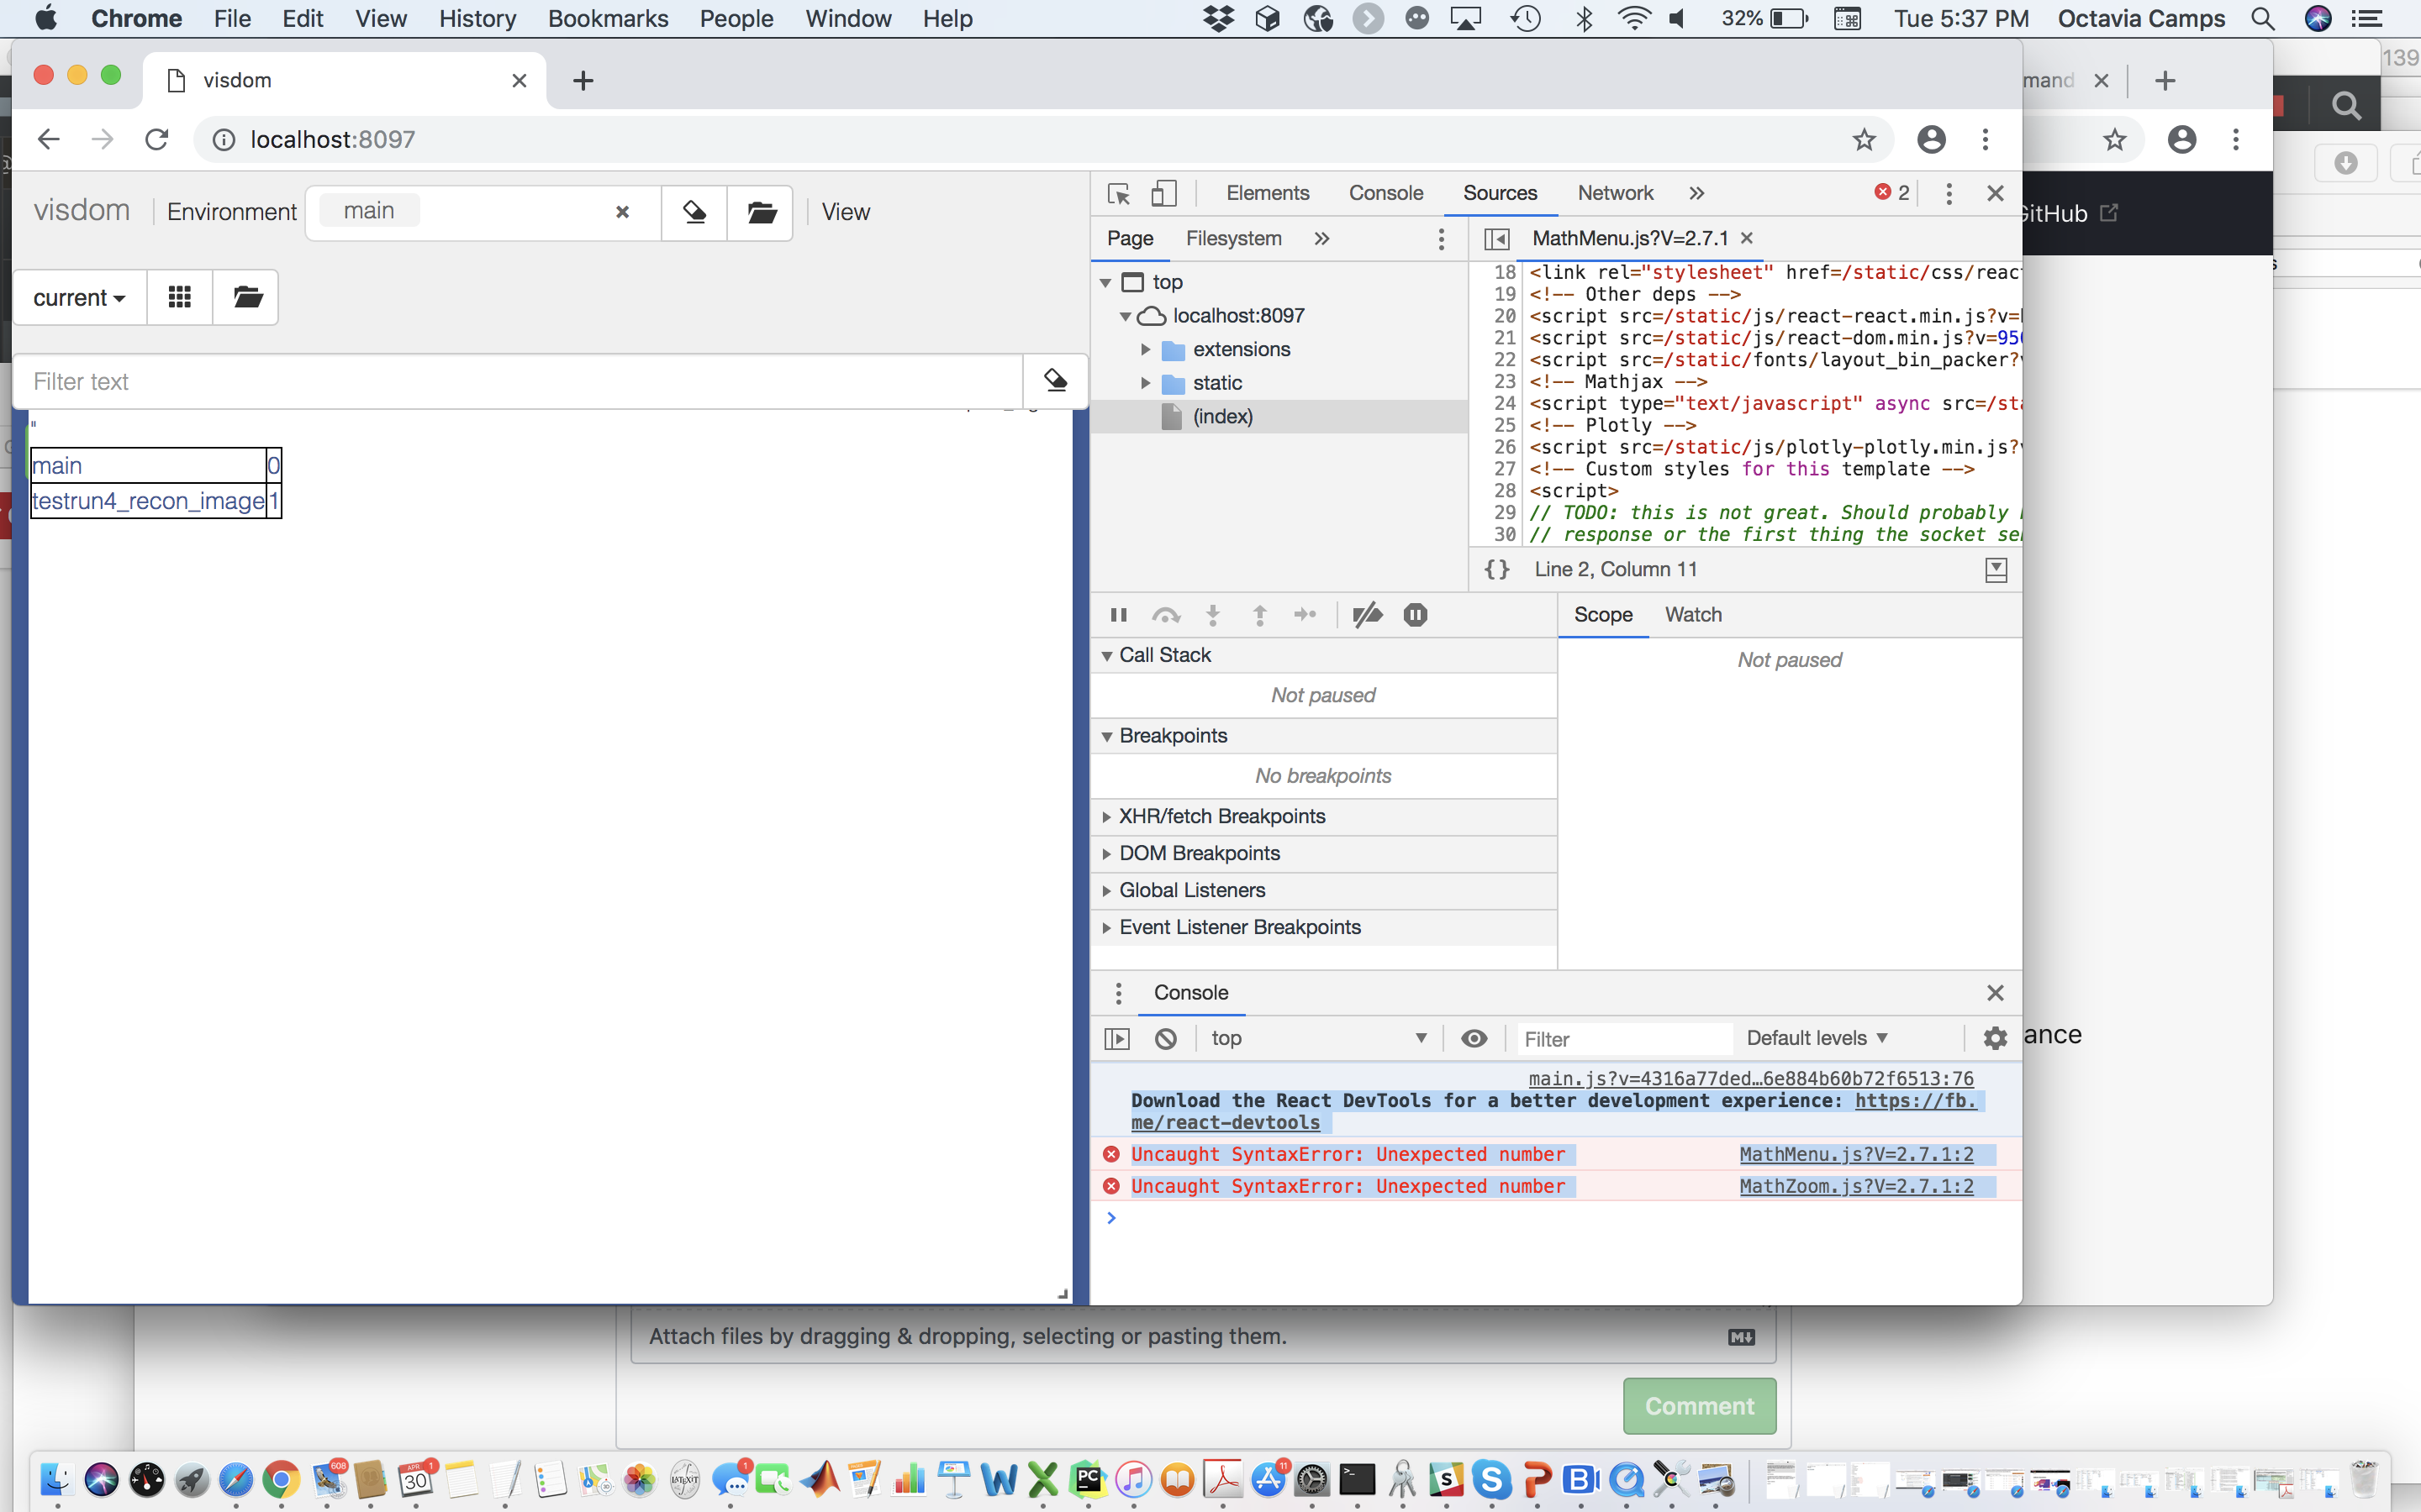Expand the extensions folder in the file tree

tap(1147, 349)
